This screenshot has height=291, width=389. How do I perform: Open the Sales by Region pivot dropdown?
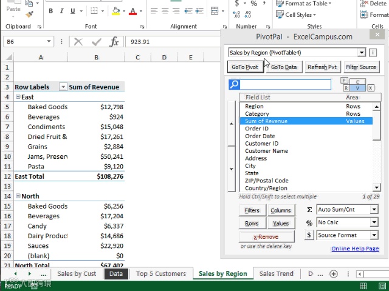click(x=362, y=53)
